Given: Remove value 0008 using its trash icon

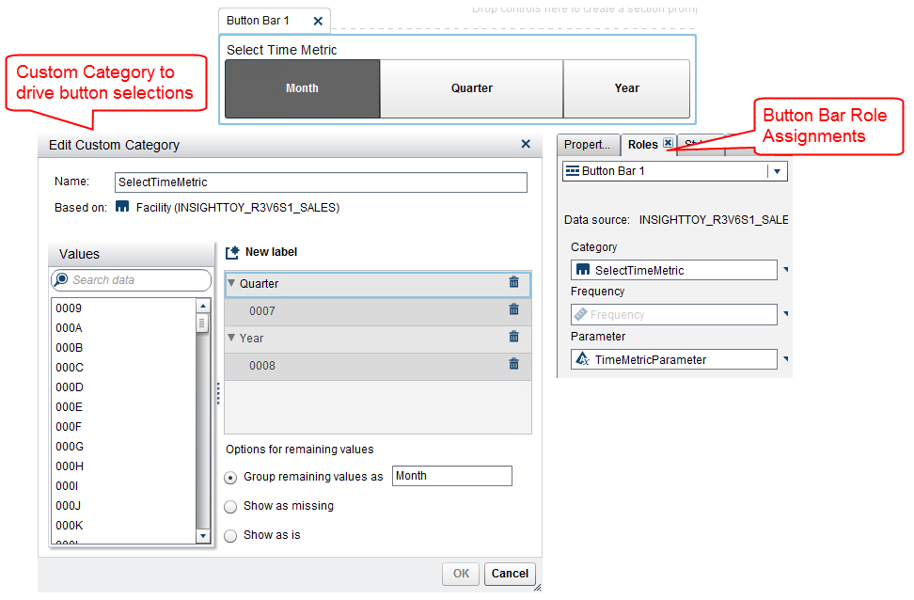Looking at the screenshot, I should (513, 364).
